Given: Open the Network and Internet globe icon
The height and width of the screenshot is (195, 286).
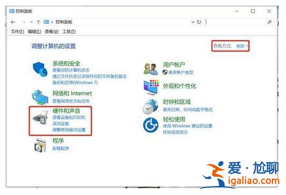Looking at the screenshot, I should (x=40, y=97).
